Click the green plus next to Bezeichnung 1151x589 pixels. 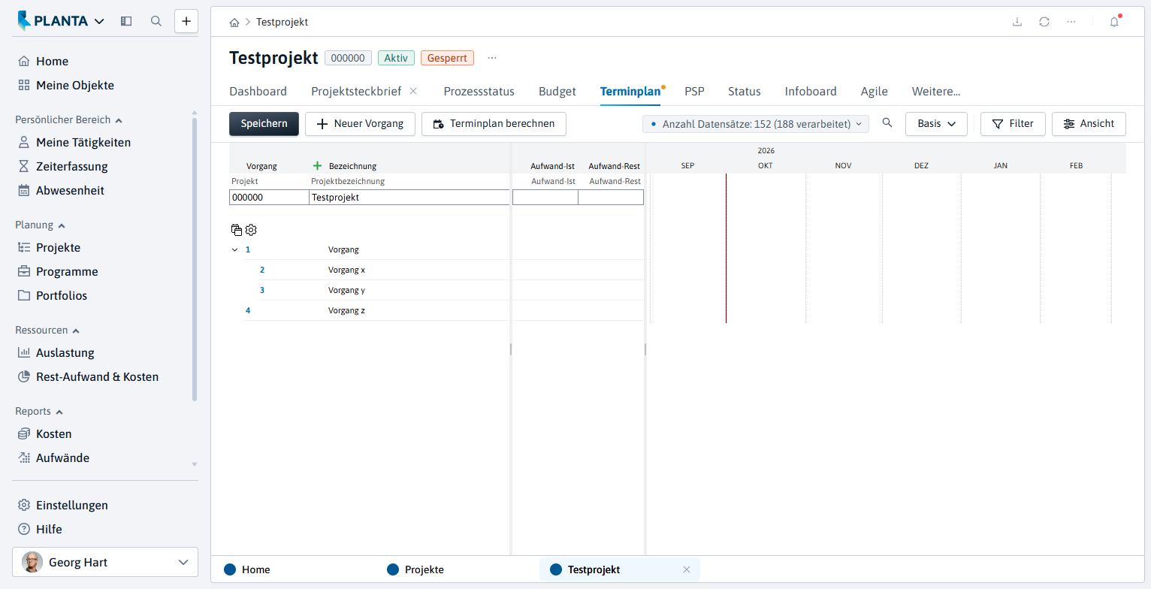coord(317,166)
